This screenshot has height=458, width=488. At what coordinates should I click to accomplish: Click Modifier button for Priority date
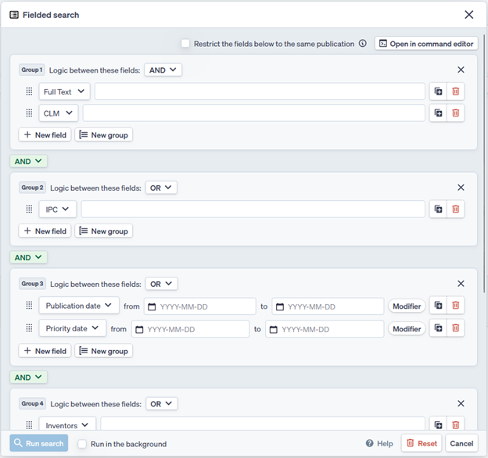coord(407,329)
